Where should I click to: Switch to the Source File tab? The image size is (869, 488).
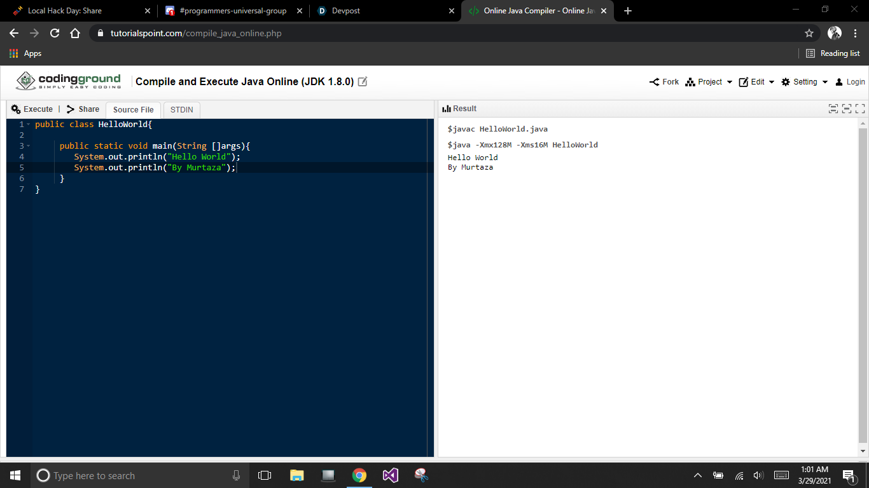[x=133, y=110]
